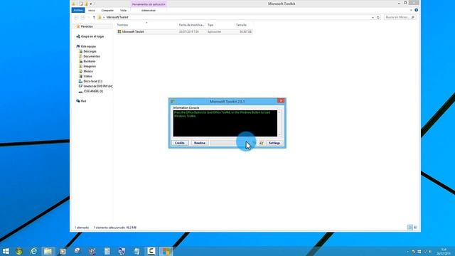This screenshot has width=455, height=256.
Task: Click Microsoft Toolkit icon on taskbar
Action: (166, 251)
